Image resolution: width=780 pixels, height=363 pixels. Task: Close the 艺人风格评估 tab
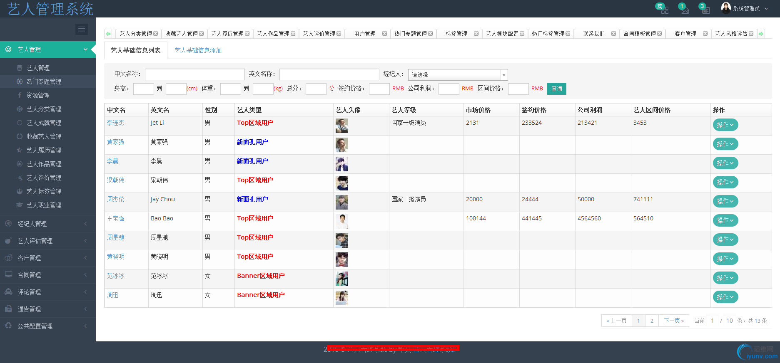point(751,34)
